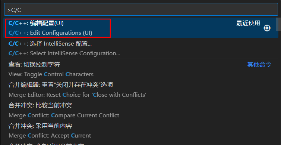281x145 pixels.
Task: Choose the 合并冲突: 比较当前冲突 command
Action: (141, 110)
